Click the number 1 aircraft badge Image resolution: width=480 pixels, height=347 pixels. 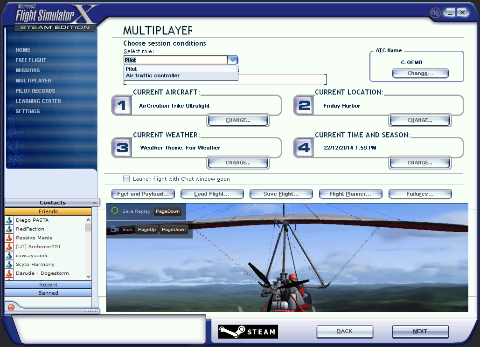point(122,106)
